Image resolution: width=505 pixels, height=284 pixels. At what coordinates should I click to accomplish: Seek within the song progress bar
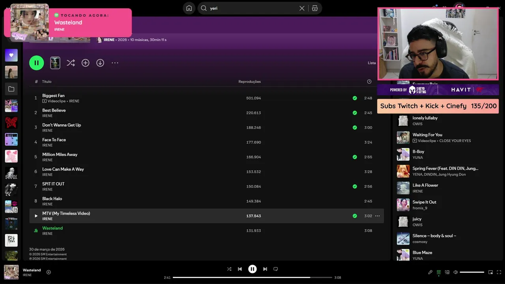pos(252,277)
